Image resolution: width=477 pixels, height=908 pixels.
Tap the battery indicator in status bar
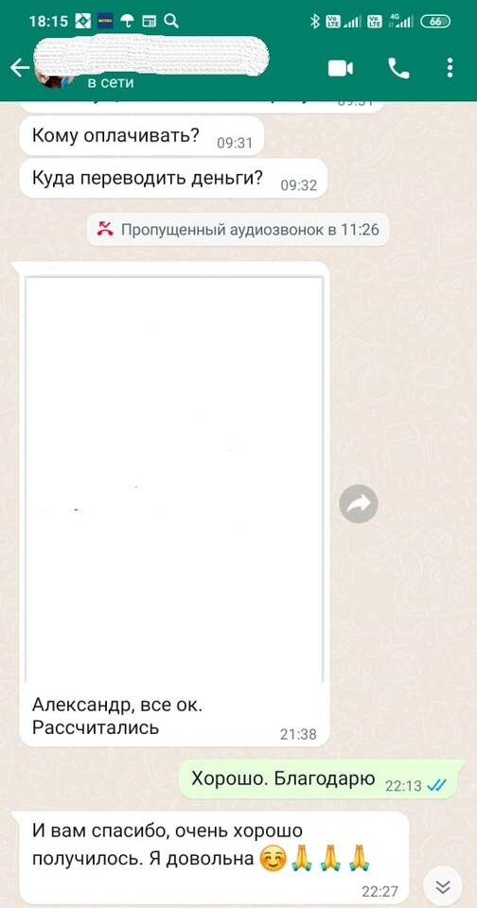pos(435,22)
